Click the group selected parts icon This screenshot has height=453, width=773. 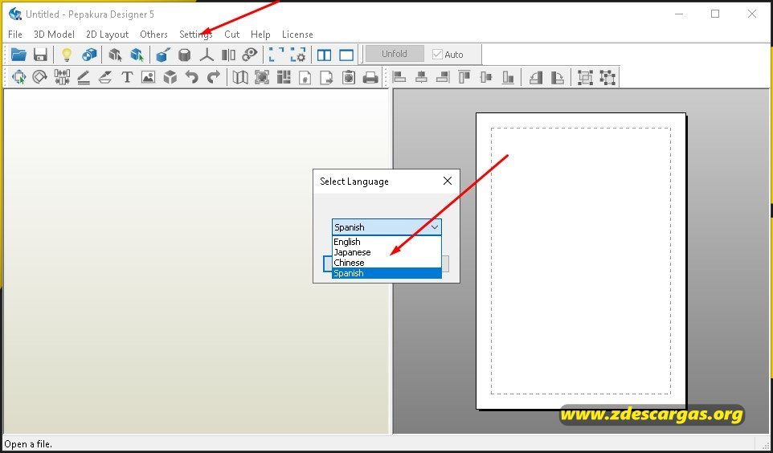[585, 77]
